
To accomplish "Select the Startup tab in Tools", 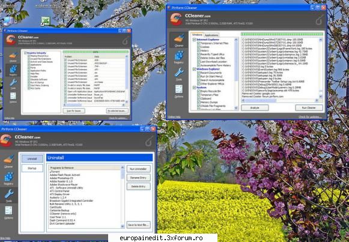I will (x=32, y=168).
